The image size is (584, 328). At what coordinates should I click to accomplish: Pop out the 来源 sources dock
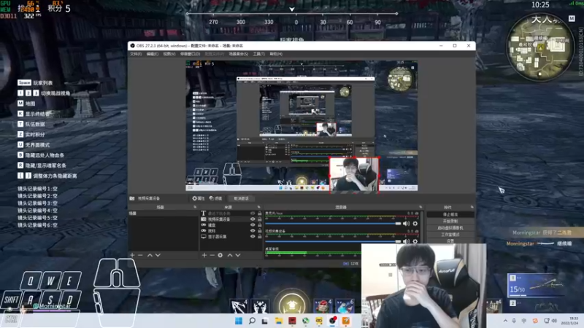pyautogui.click(x=259, y=207)
